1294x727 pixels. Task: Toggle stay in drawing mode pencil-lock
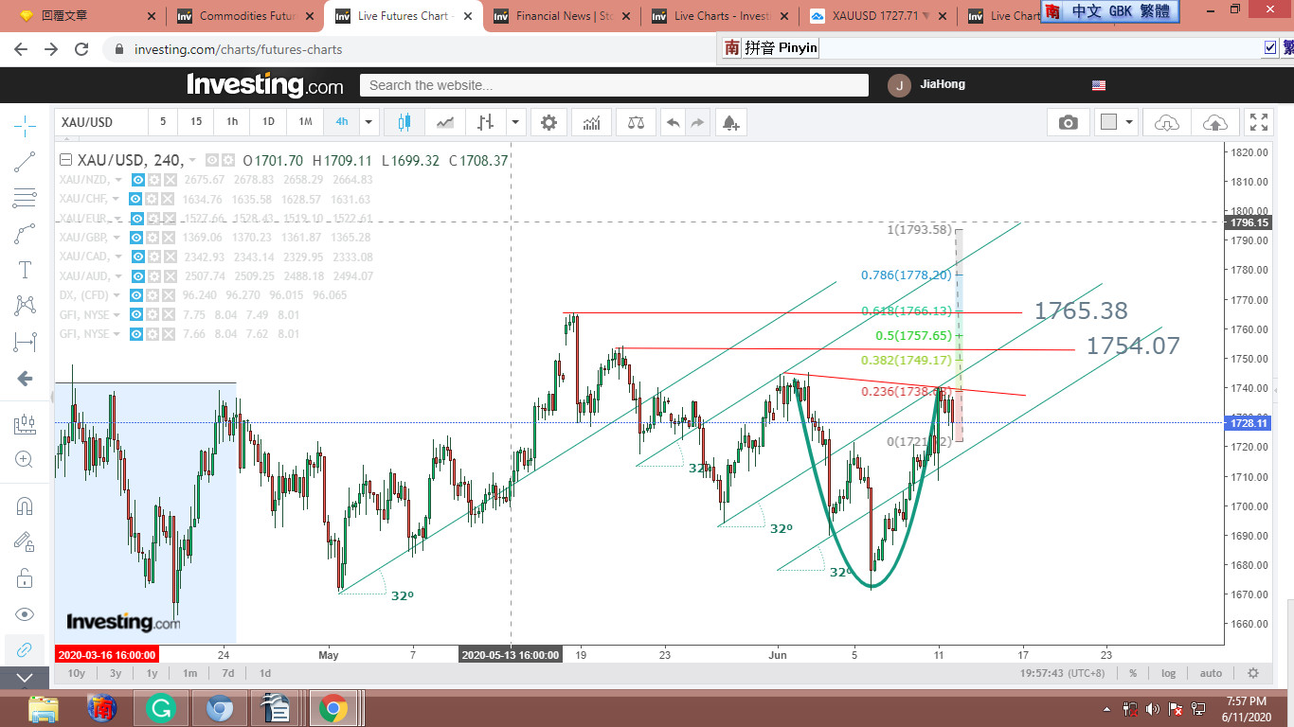(x=25, y=541)
